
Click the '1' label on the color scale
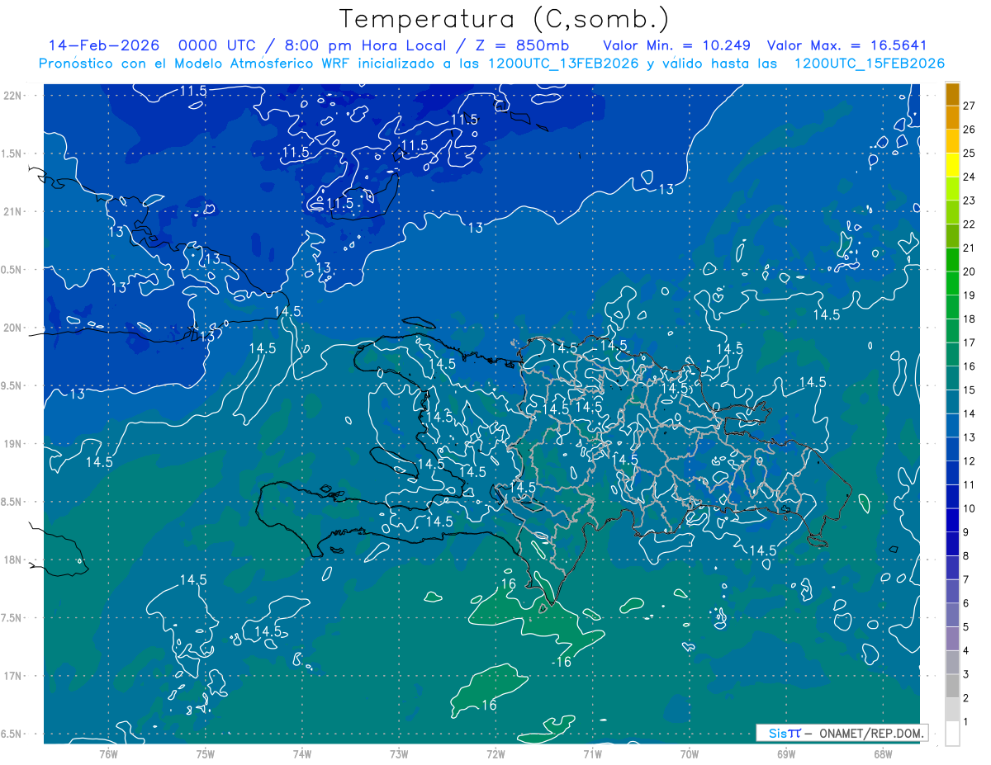tap(966, 722)
